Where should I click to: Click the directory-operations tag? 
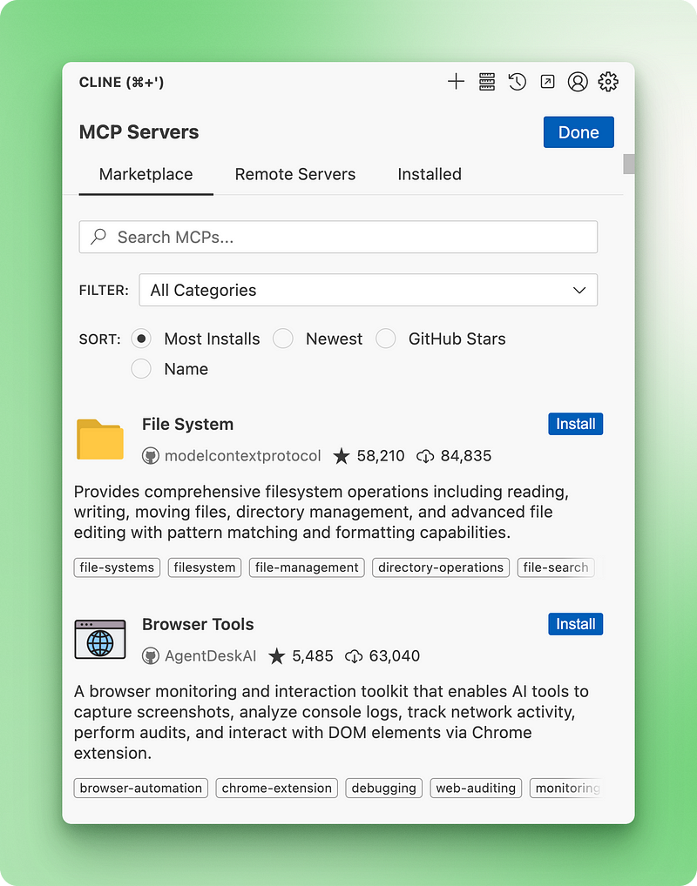click(441, 567)
